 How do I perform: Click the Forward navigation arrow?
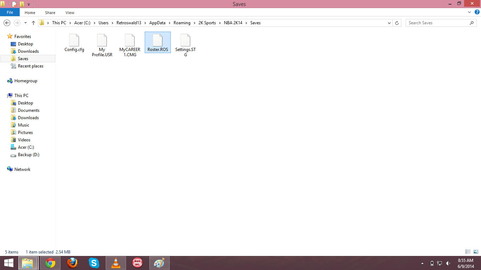click(x=17, y=23)
